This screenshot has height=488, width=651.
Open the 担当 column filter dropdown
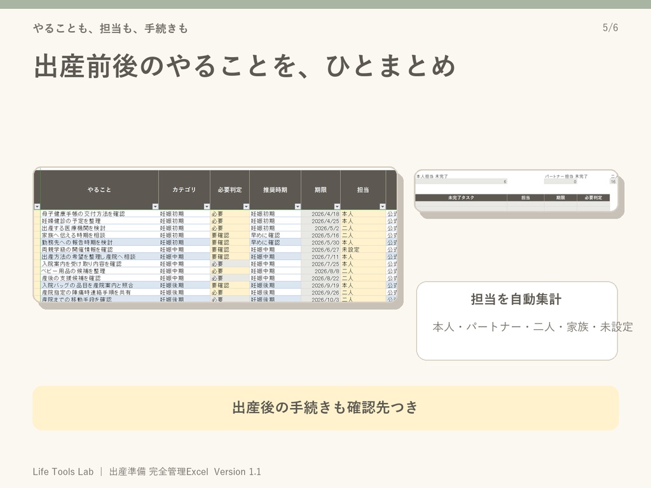pyautogui.click(x=382, y=207)
